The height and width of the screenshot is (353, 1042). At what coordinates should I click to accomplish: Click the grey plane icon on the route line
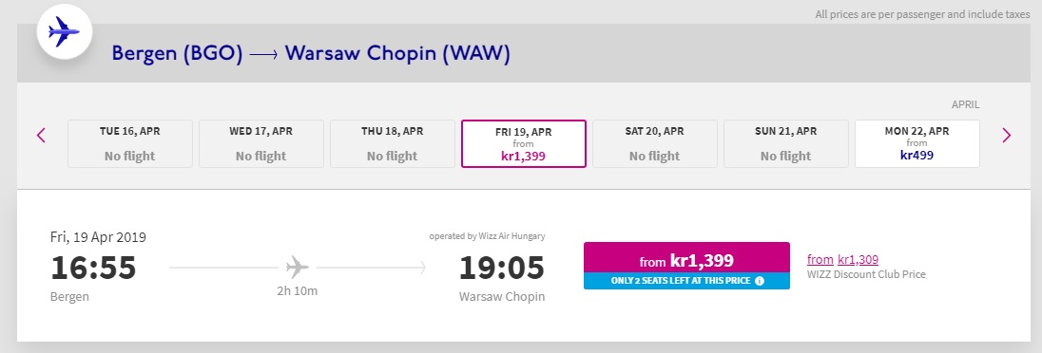[298, 268]
